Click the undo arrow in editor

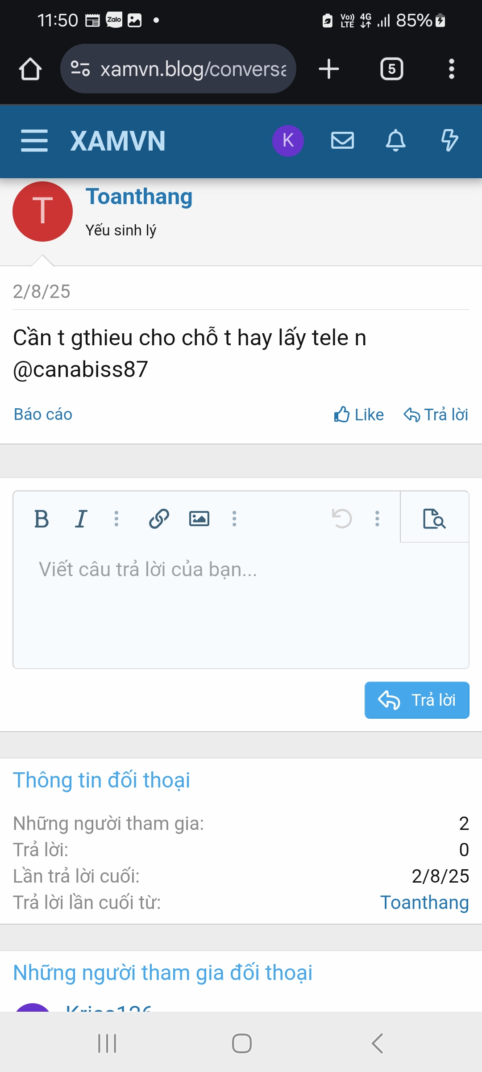click(342, 519)
